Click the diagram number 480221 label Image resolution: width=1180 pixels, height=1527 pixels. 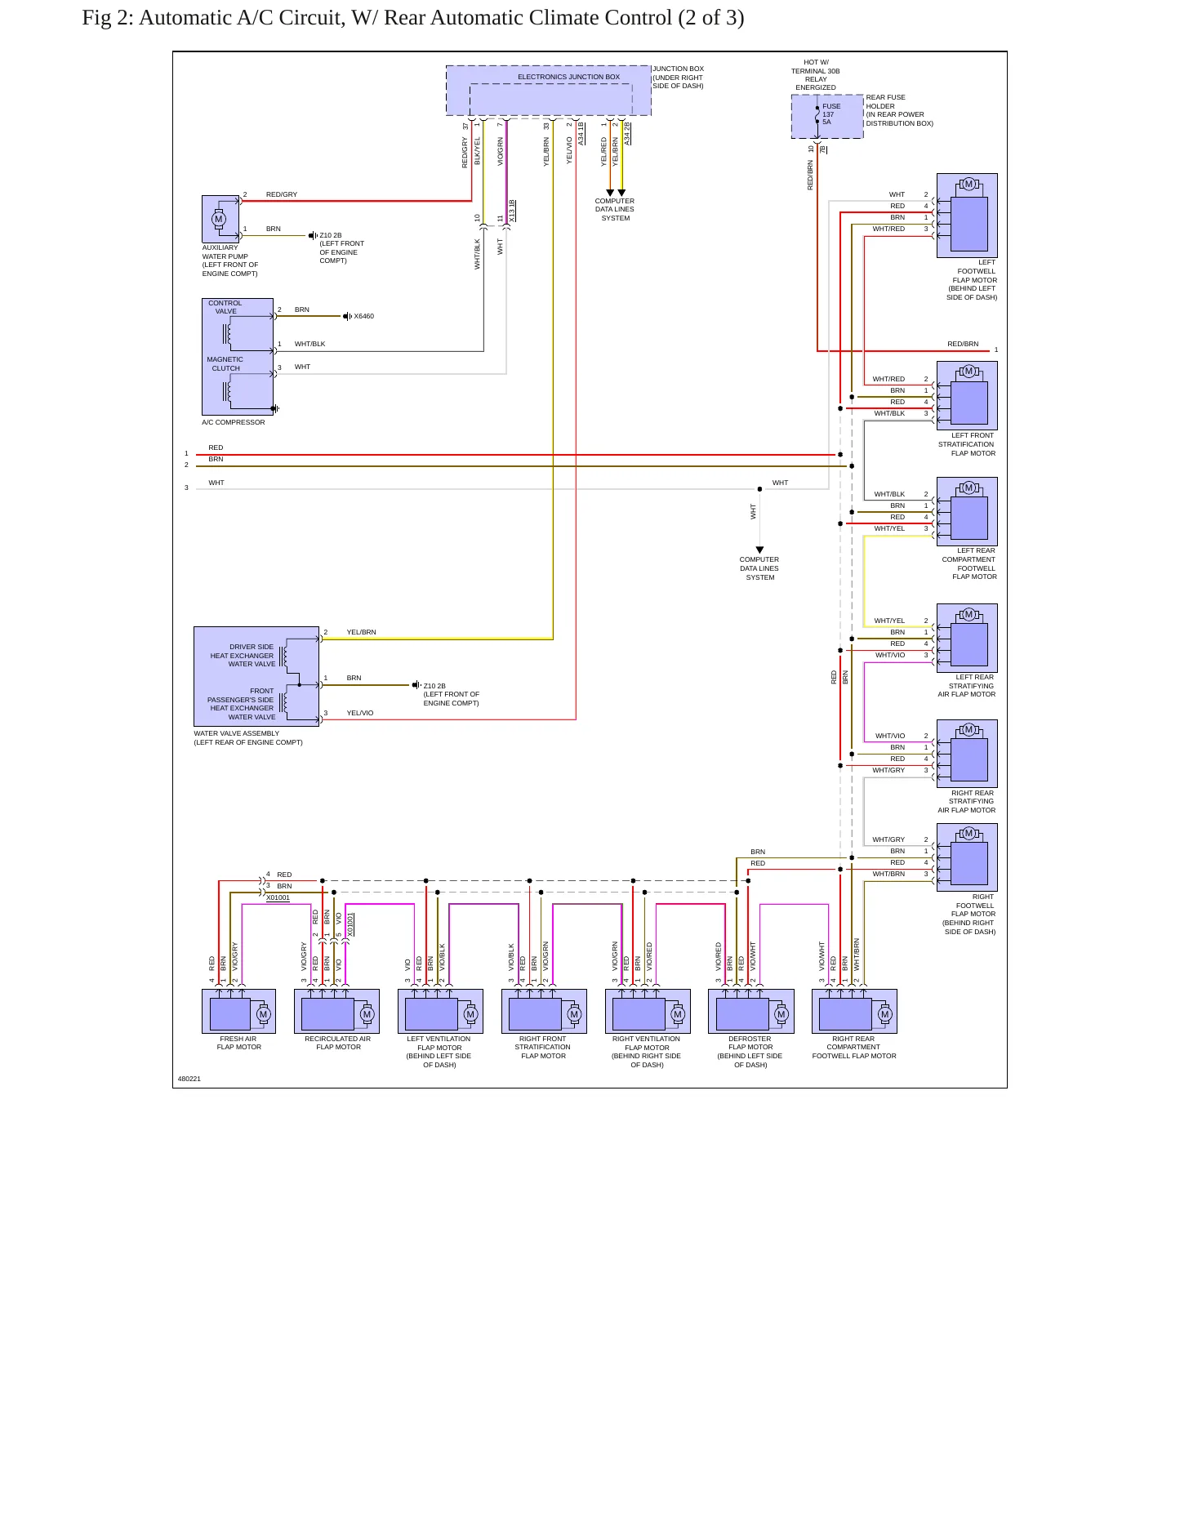click(189, 1079)
